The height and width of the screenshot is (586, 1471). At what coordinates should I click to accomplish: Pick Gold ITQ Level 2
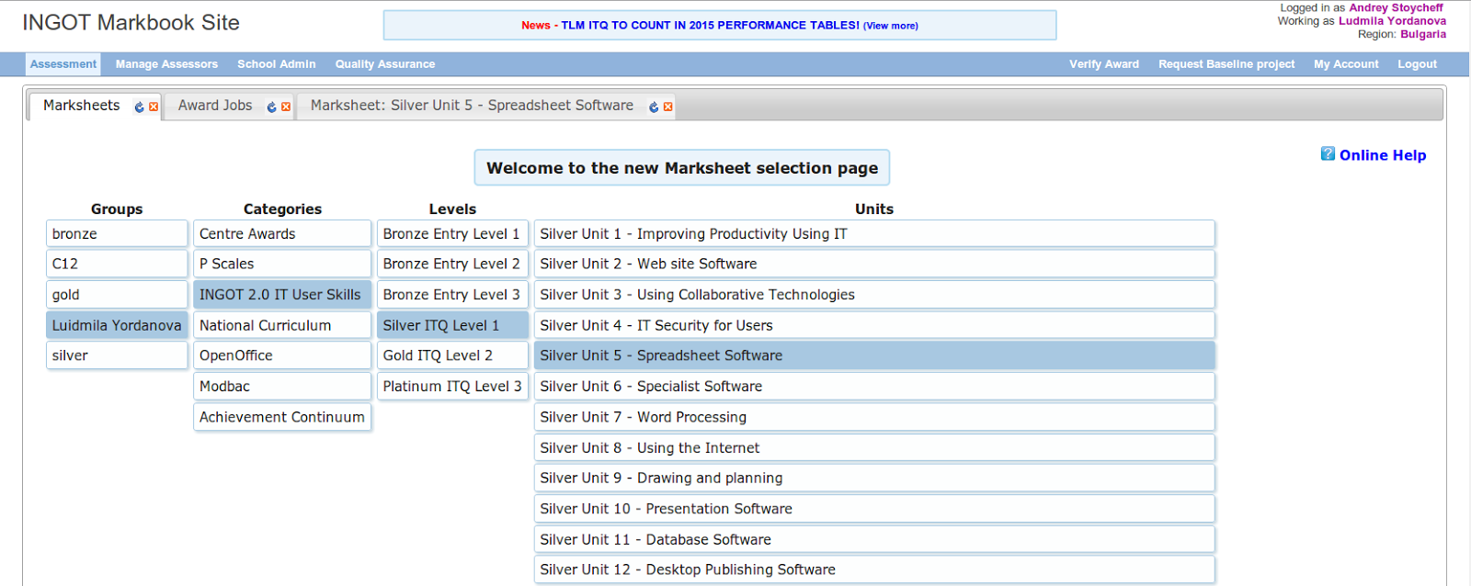[x=452, y=355]
